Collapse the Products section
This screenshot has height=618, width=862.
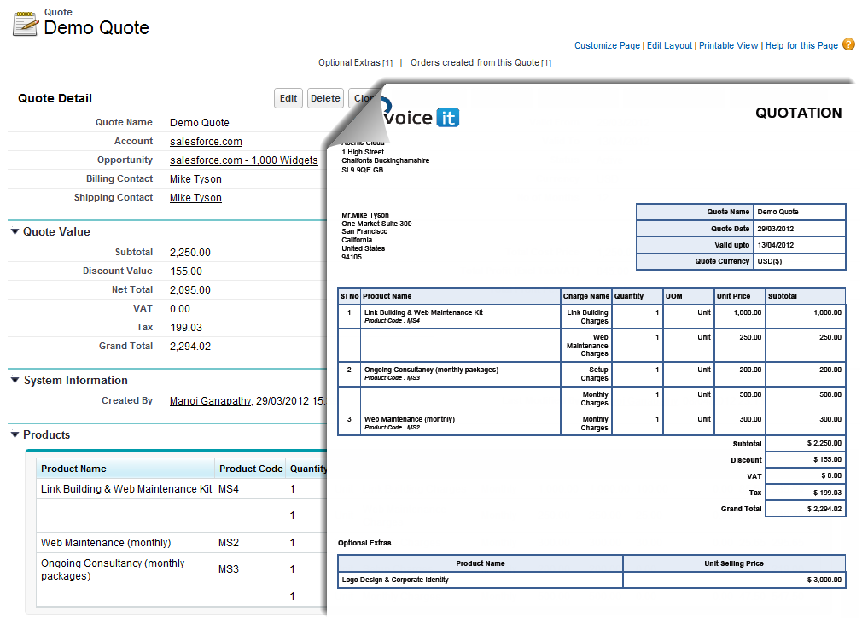[x=15, y=434]
